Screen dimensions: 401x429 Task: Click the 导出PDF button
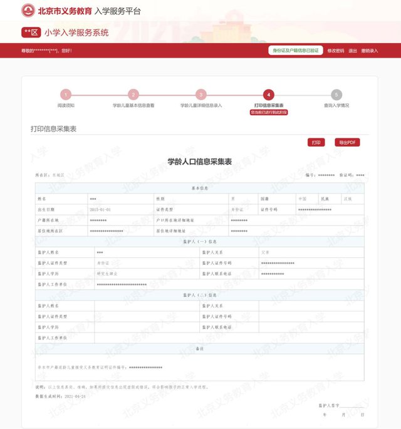click(347, 143)
